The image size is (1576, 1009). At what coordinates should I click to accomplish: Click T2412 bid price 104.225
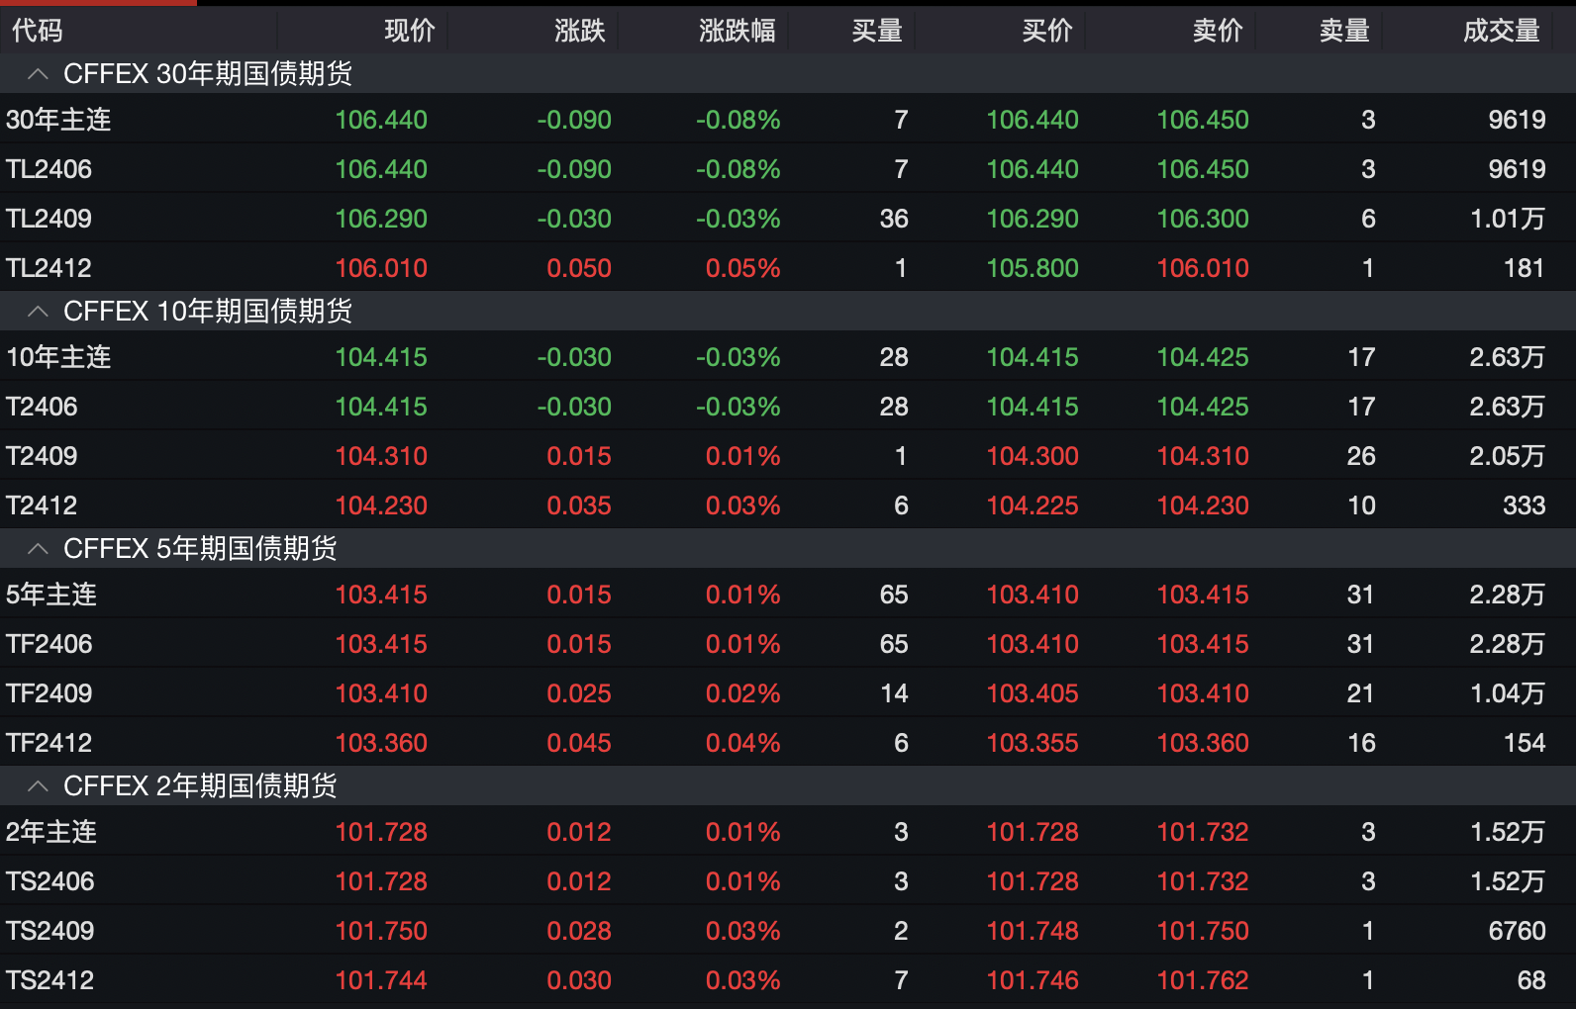1033,505
